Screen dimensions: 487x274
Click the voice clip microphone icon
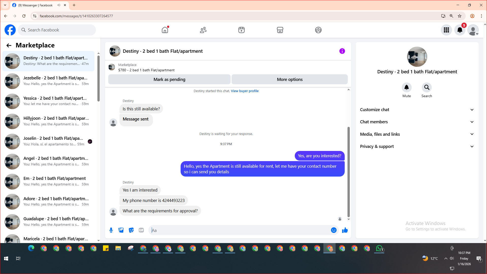[x=111, y=230]
